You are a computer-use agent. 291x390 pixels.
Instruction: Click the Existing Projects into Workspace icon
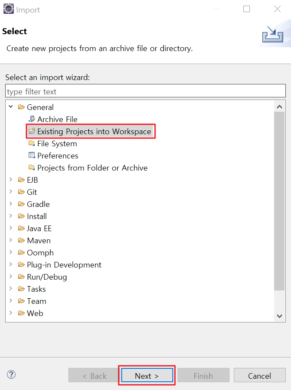point(32,131)
